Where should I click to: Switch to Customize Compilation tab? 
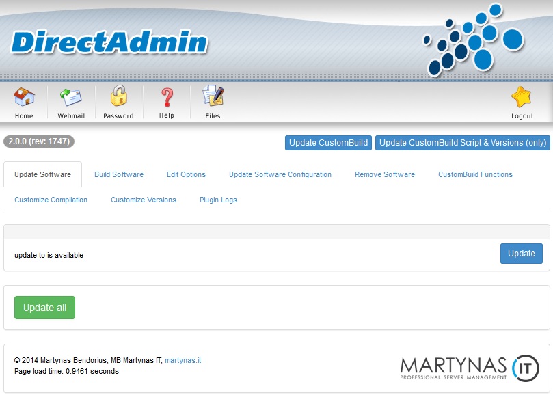pos(51,200)
